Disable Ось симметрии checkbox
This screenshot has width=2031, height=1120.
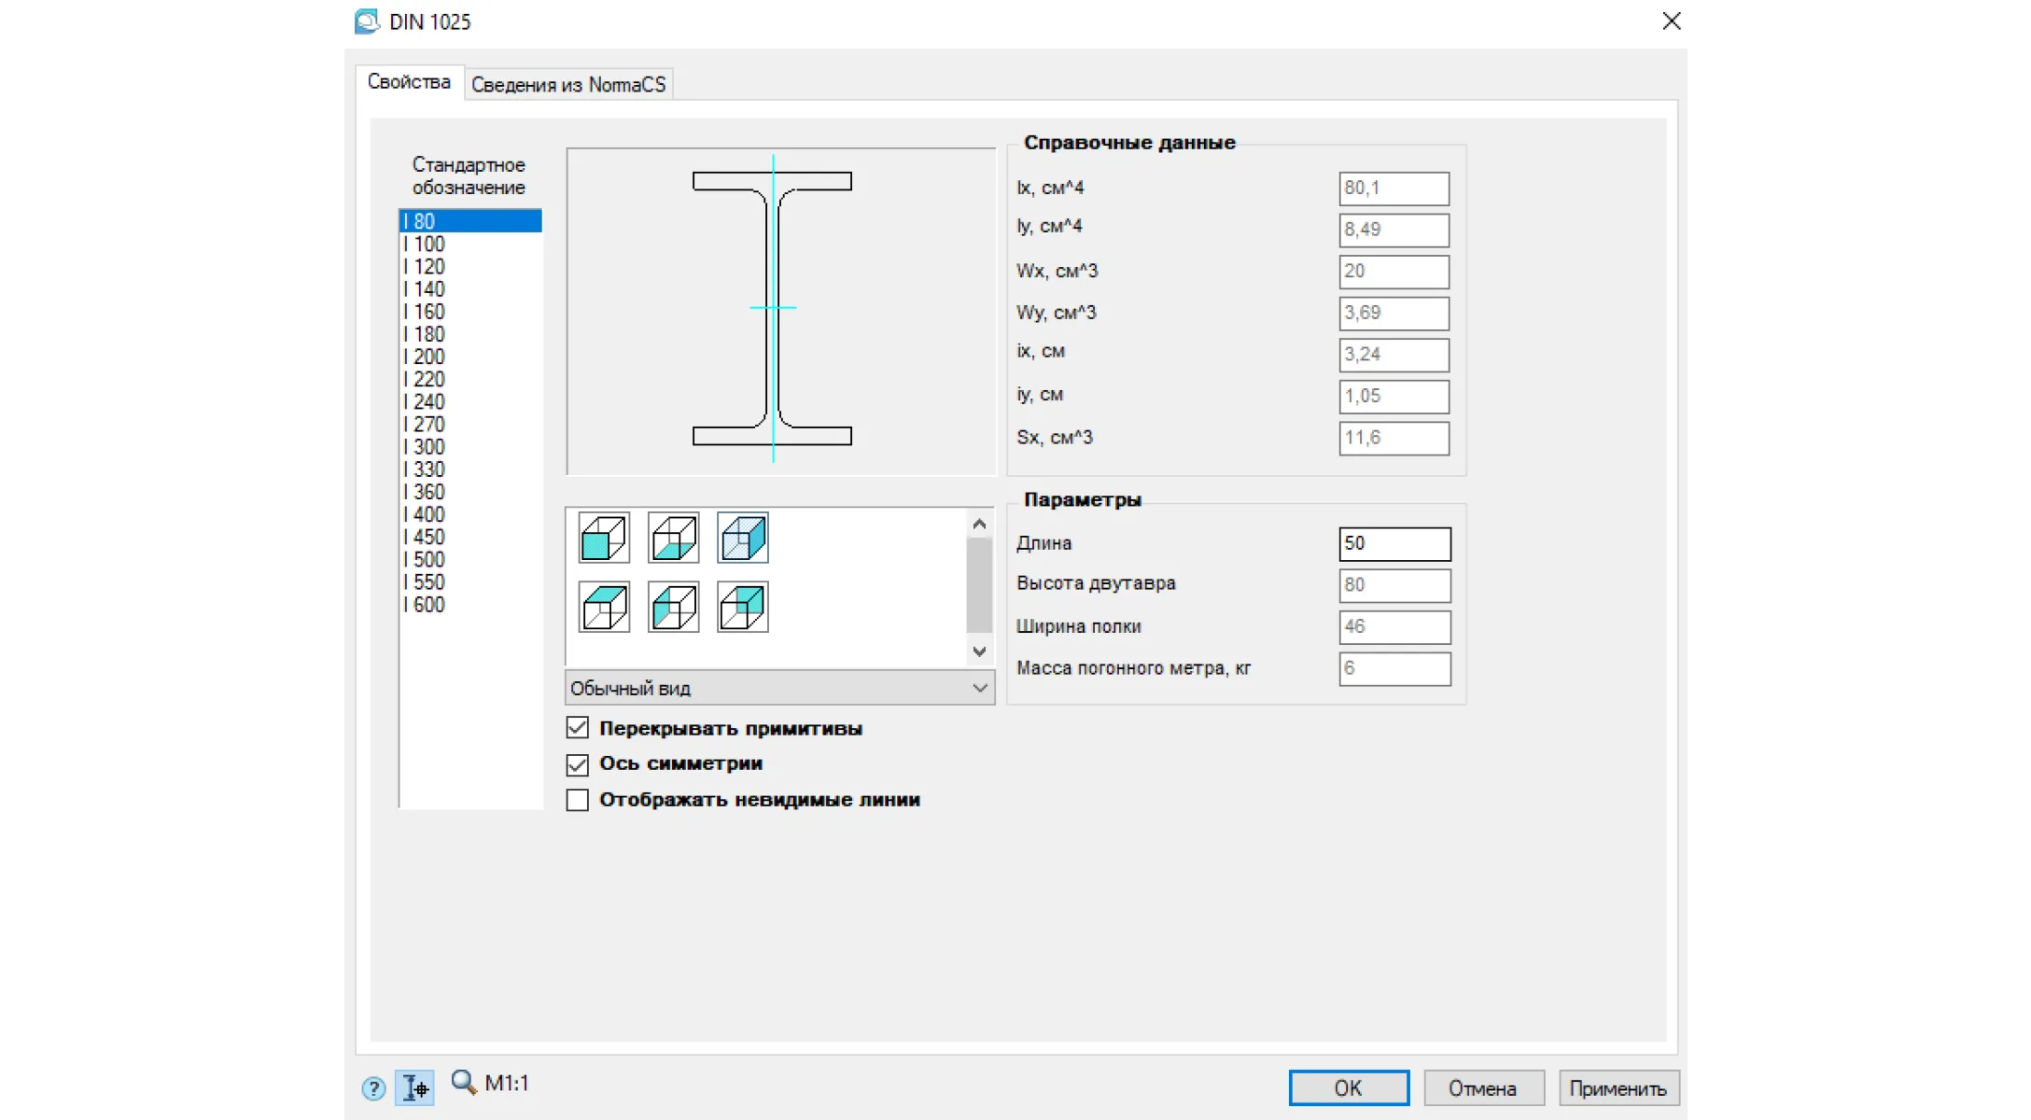pos(578,764)
